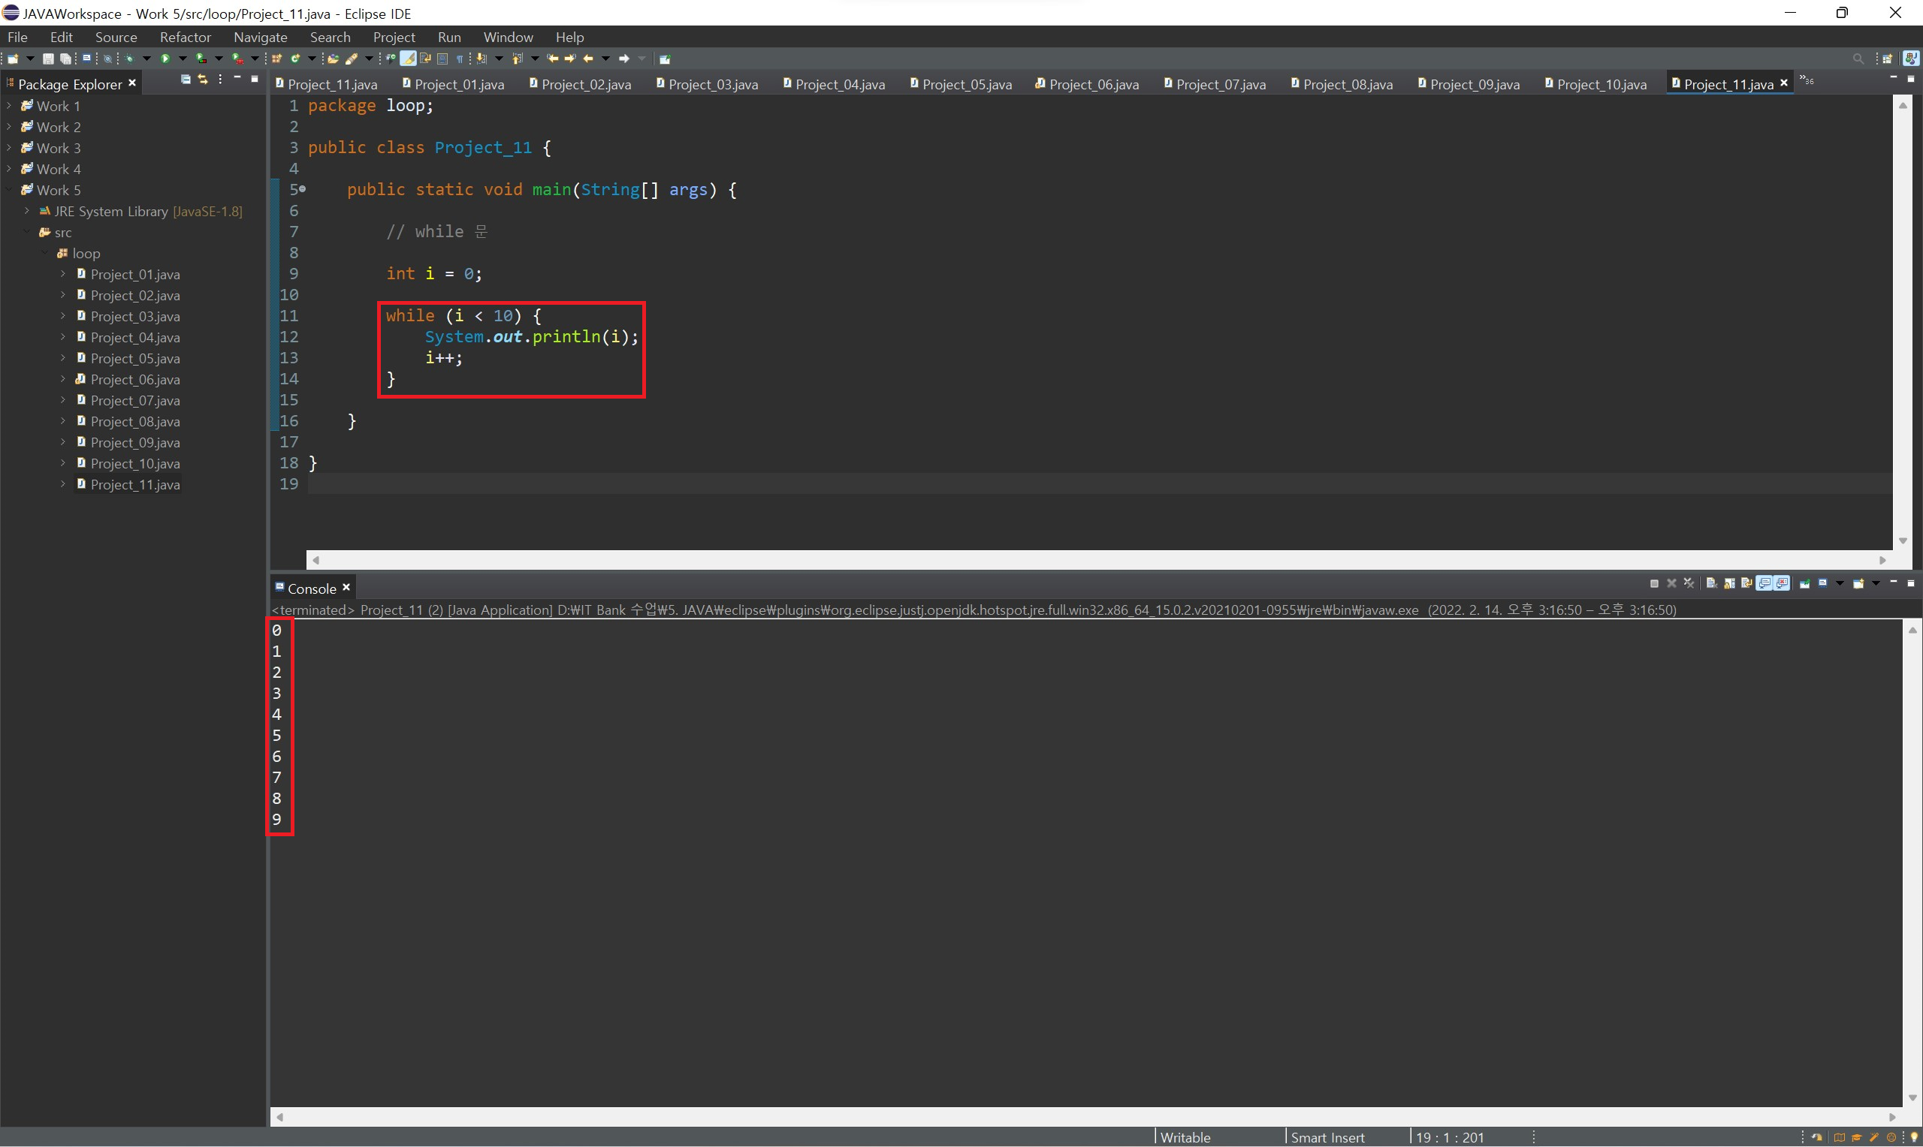Screen dimensions: 1923x1147
Task: Expand the Work 1 project
Action: [x=9, y=106]
